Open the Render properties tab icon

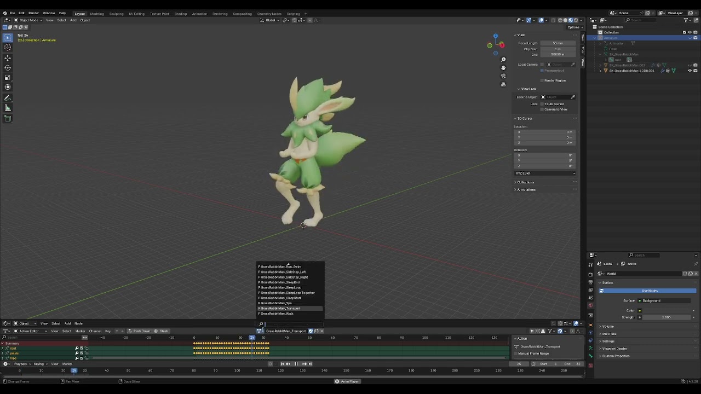coord(590,274)
